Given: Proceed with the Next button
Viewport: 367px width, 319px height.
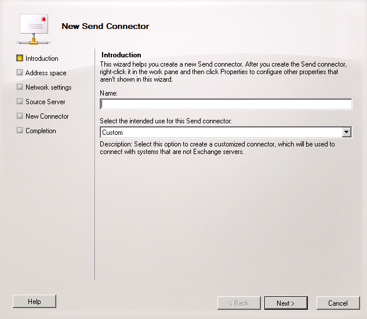Looking at the screenshot, I should [286, 303].
